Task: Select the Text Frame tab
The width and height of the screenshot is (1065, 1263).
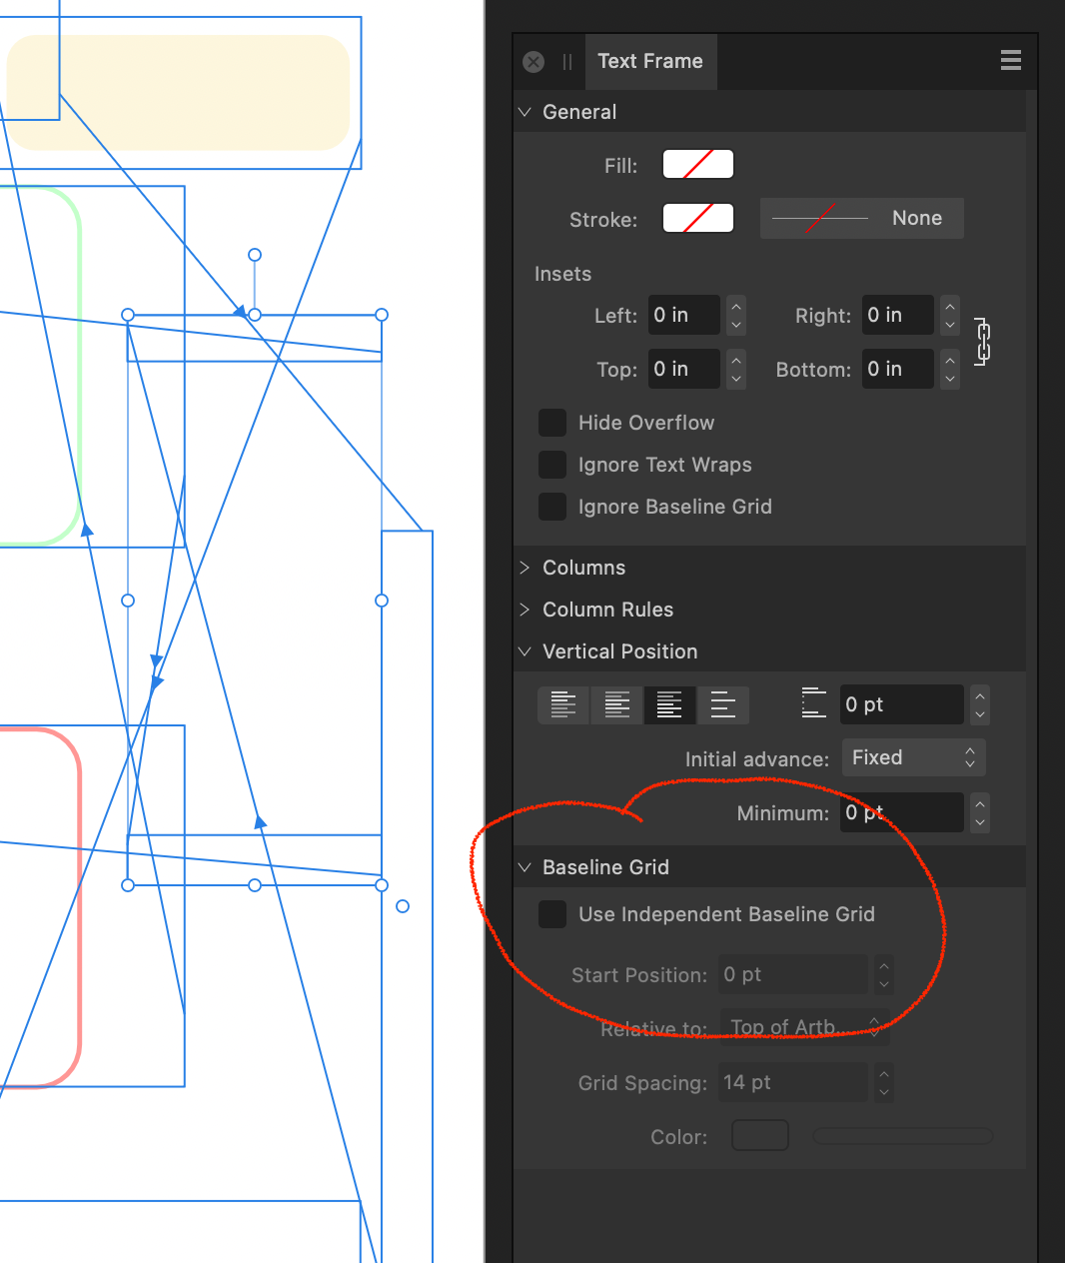Action: tap(650, 61)
